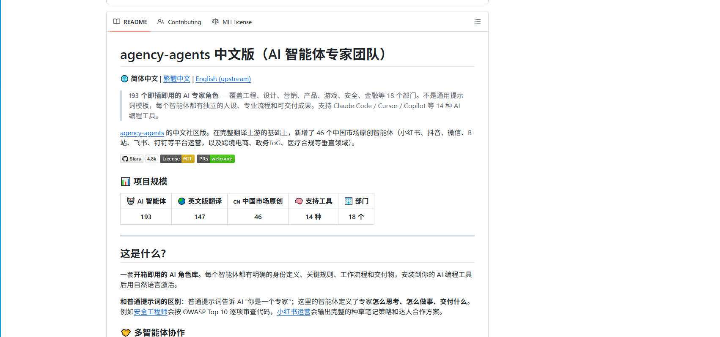720x337 pixels.
Task: Open the 安全工程师 agent link
Action: 151,312
